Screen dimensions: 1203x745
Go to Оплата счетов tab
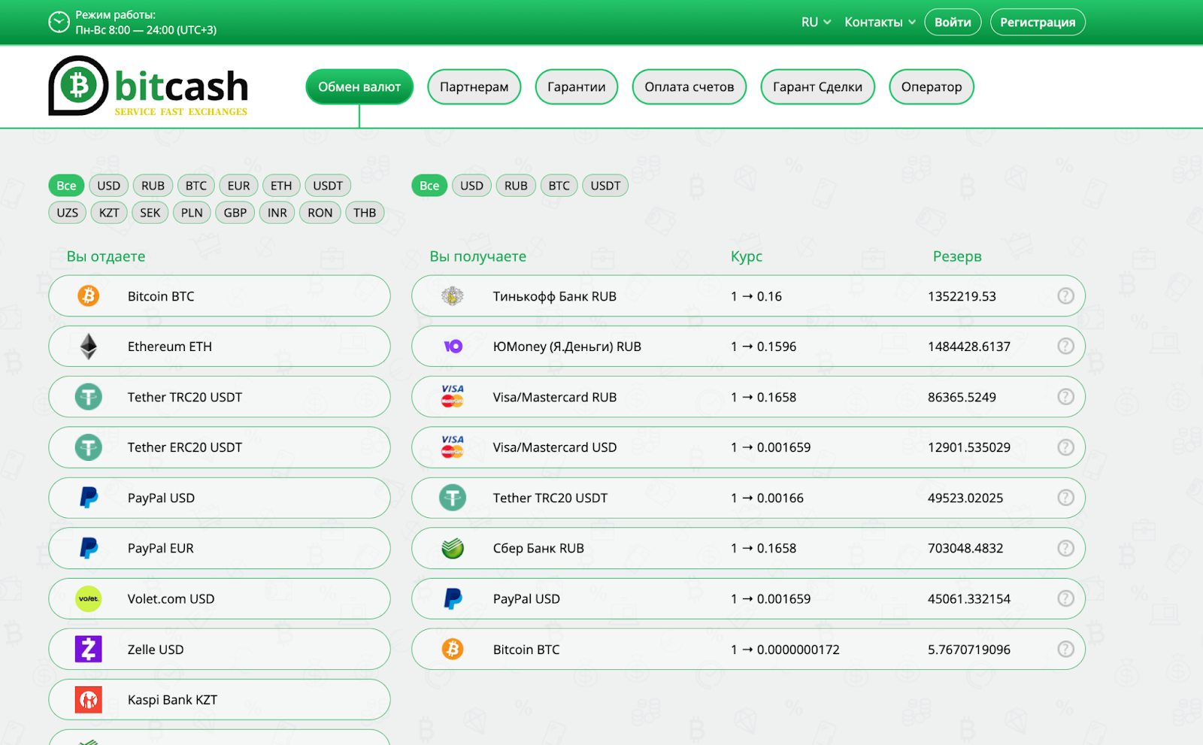(689, 86)
